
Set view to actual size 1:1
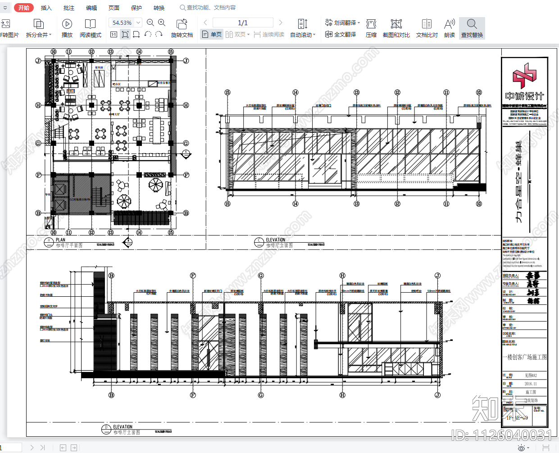(x=114, y=34)
